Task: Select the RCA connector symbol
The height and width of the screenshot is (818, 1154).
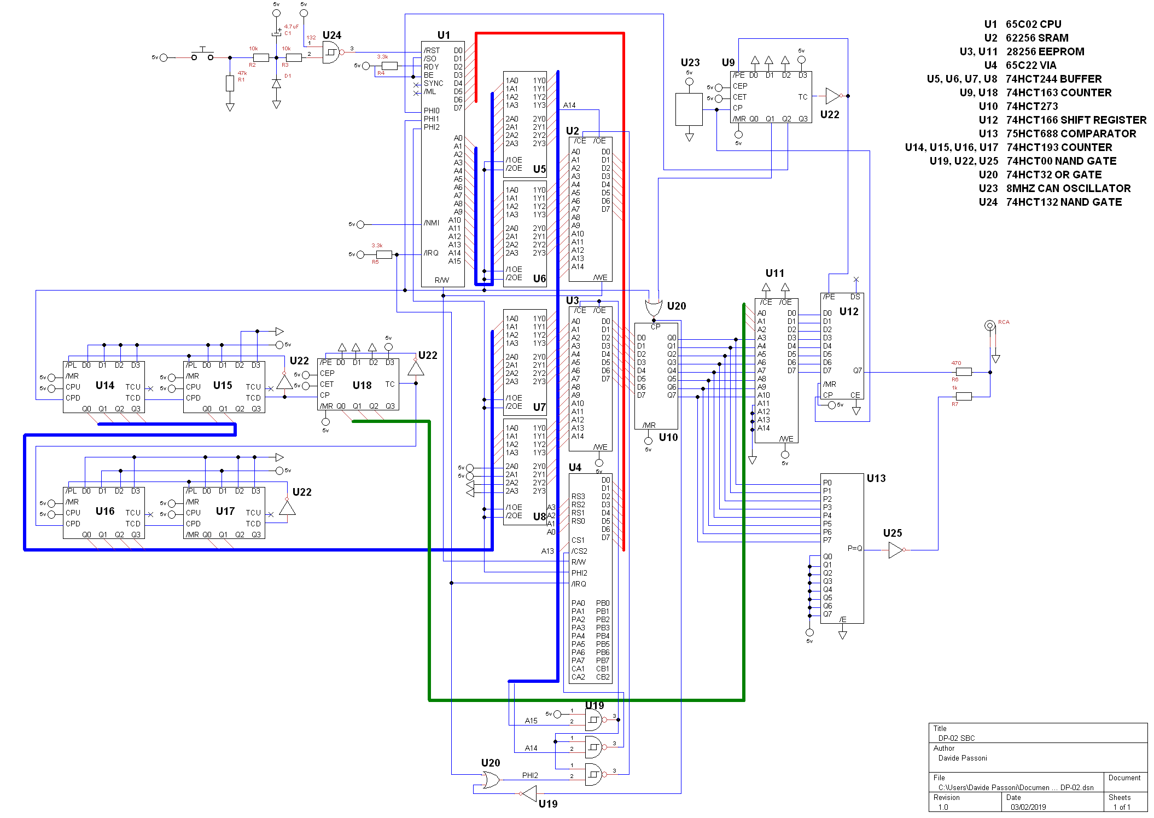Action: point(989,326)
